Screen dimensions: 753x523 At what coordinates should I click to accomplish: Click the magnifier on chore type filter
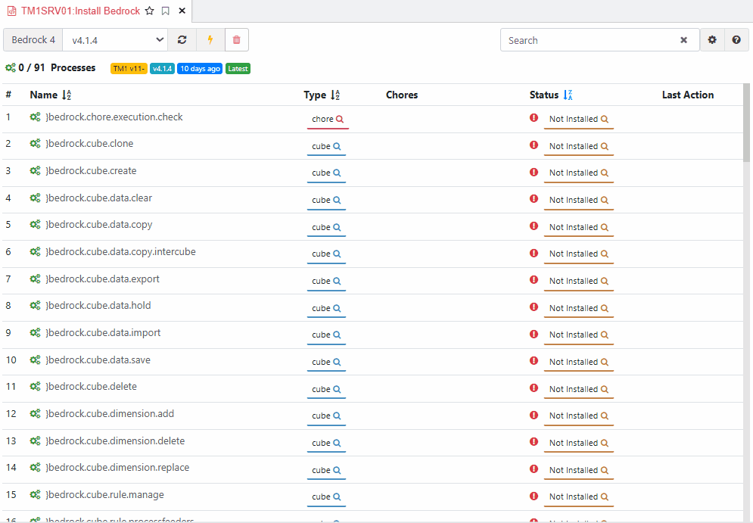340,119
